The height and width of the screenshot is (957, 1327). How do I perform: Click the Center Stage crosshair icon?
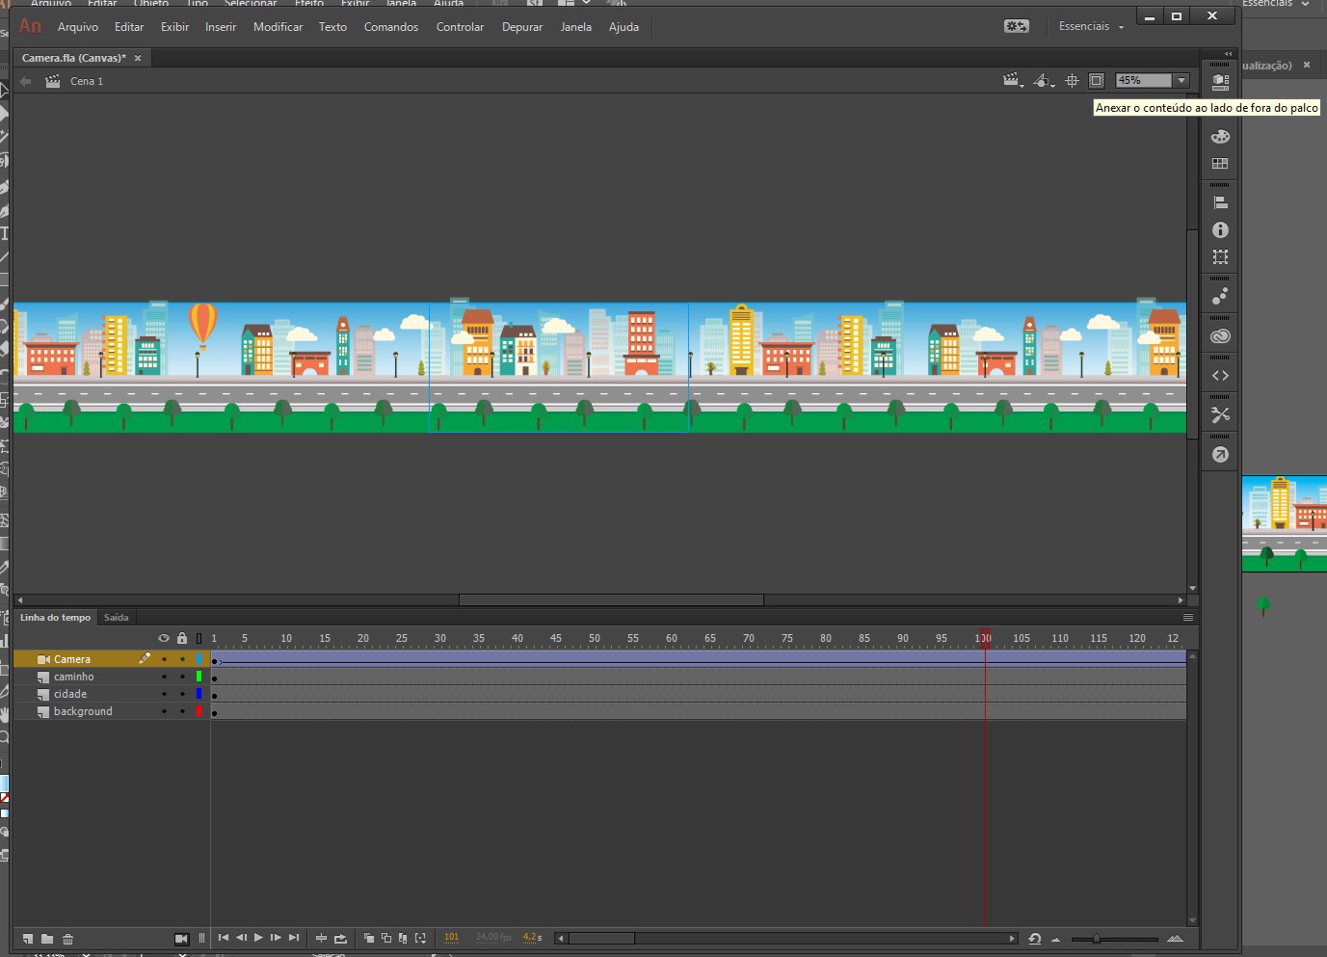(1072, 81)
